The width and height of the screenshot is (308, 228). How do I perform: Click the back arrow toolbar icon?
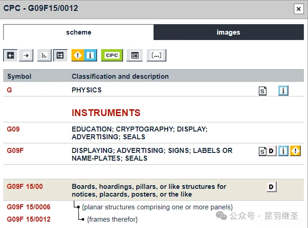10,55
